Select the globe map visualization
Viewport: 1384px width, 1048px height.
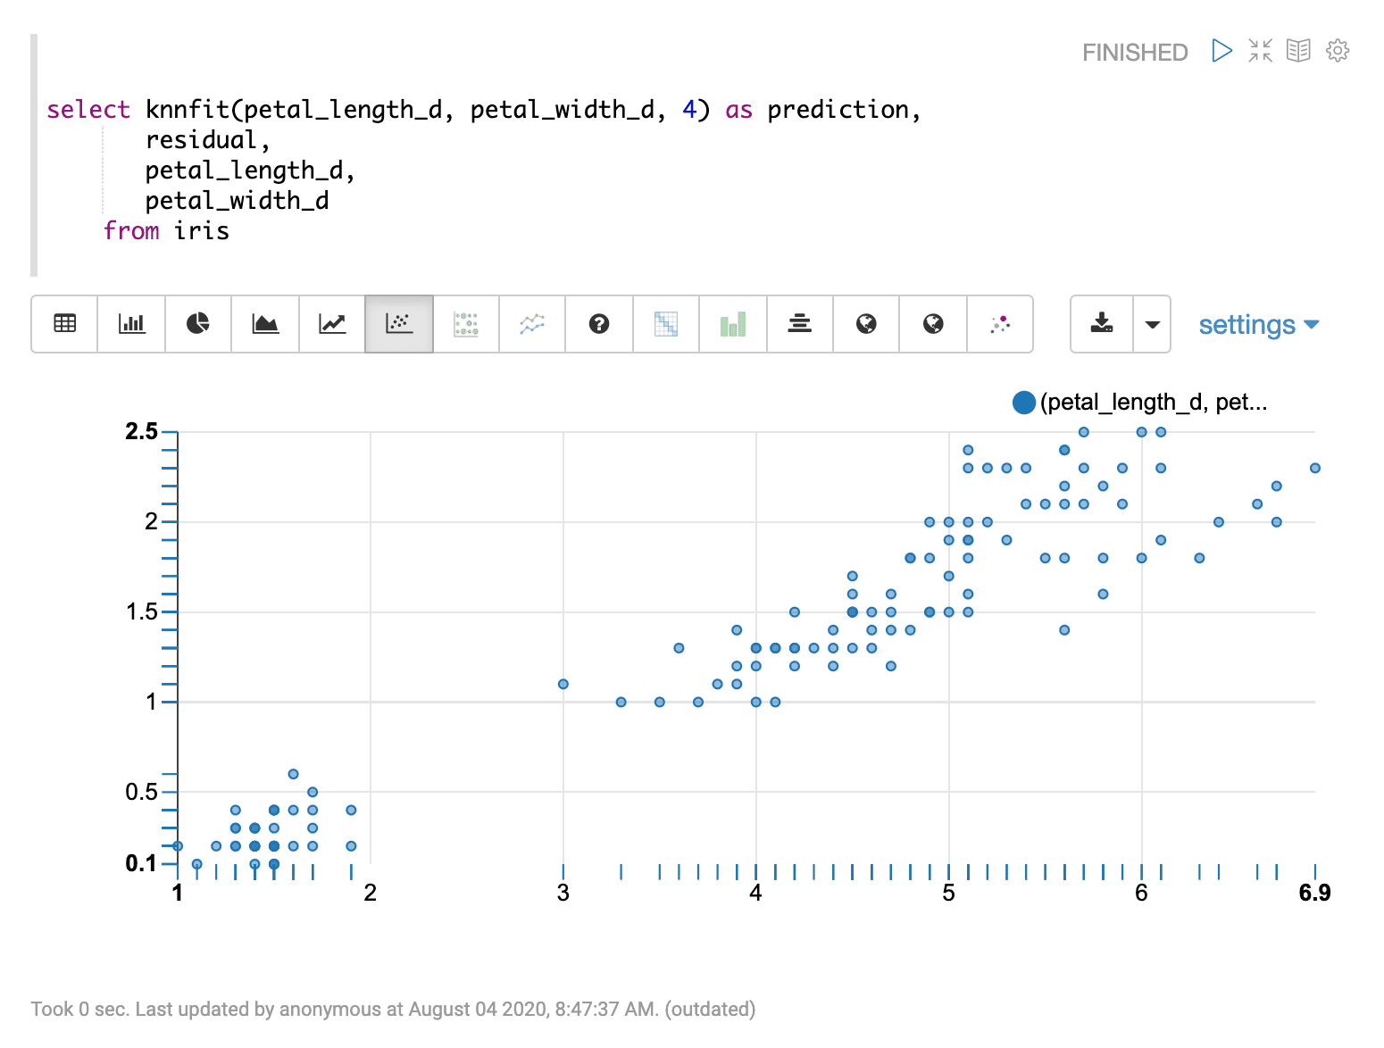[x=866, y=324]
